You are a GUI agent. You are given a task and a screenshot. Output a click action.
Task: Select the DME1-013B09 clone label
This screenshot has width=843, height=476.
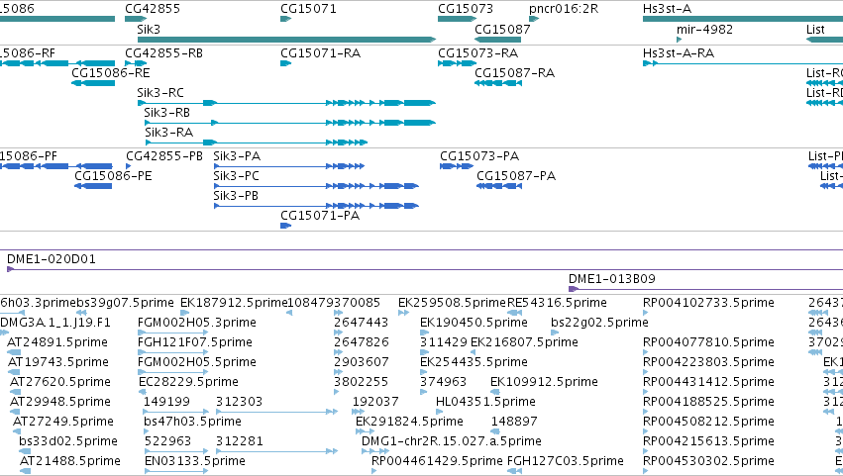point(612,279)
